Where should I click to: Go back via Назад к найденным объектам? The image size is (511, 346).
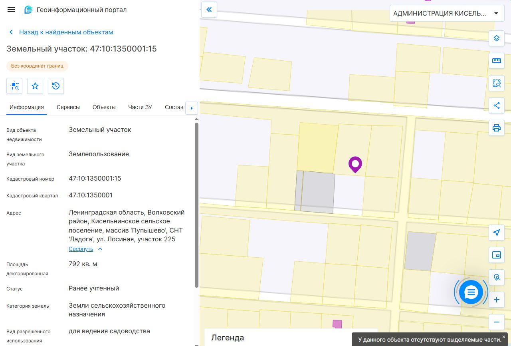tap(61, 32)
